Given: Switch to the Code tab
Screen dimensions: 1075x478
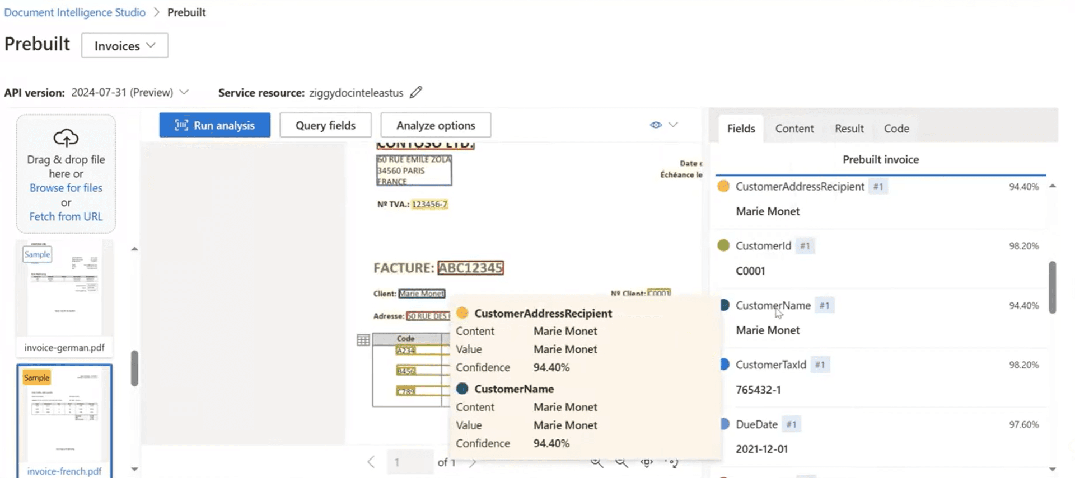Looking at the screenshot, I should point(896,129).
